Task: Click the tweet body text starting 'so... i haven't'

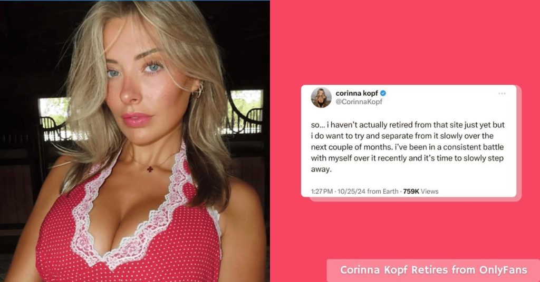Action: (x=408, y=147)
